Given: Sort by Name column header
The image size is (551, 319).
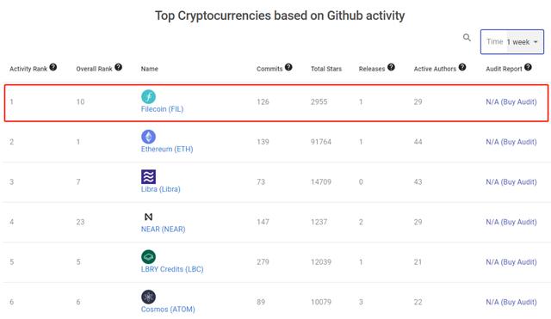Looking at the screenshot, I should coord(149,69).
